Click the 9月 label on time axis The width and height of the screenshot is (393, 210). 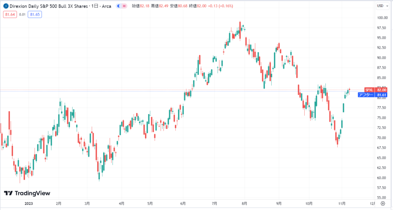pos(279,203)
